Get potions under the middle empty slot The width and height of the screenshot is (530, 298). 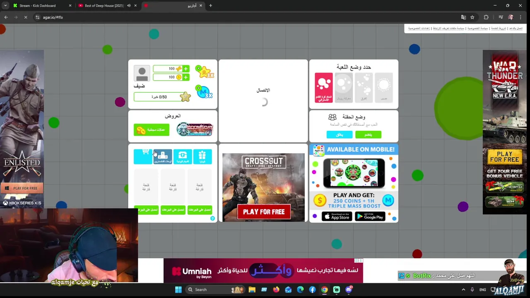click(173, 210)
